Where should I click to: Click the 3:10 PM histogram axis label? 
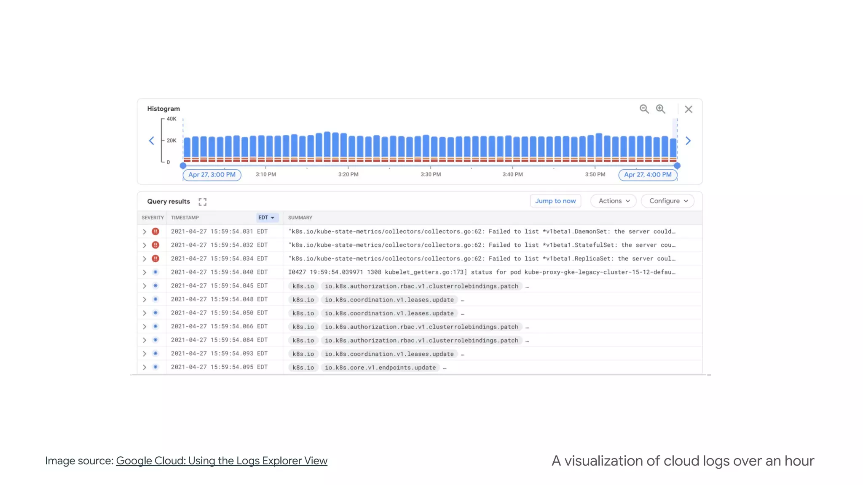pyautogui.click(x=266, y=174)
